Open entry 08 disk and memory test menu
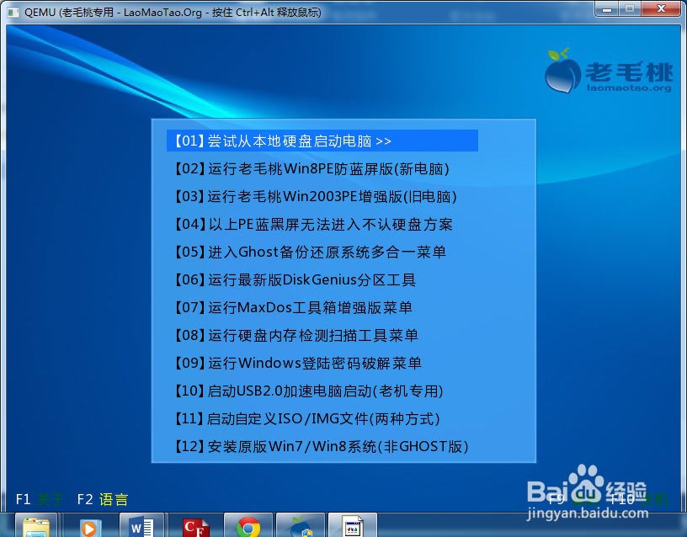 tap(296, 336)
